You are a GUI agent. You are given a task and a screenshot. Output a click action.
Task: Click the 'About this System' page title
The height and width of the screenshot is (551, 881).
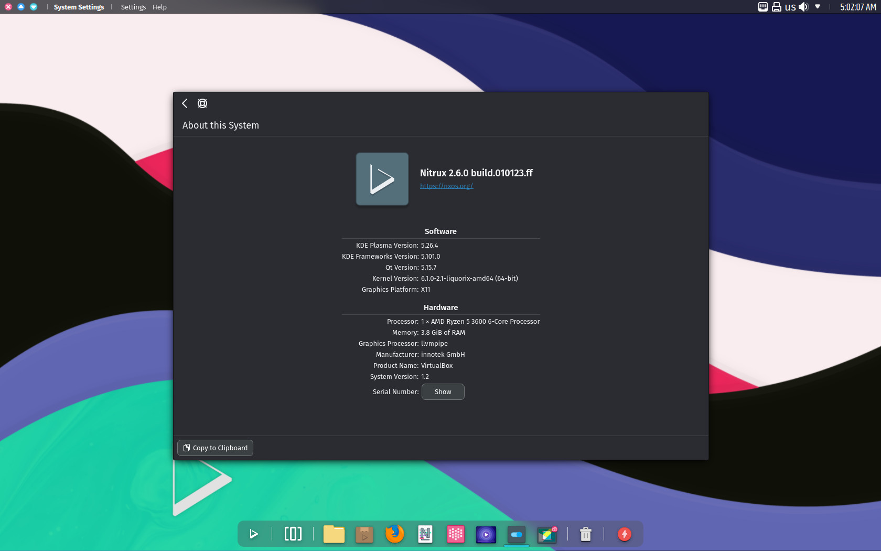[221, 125]
